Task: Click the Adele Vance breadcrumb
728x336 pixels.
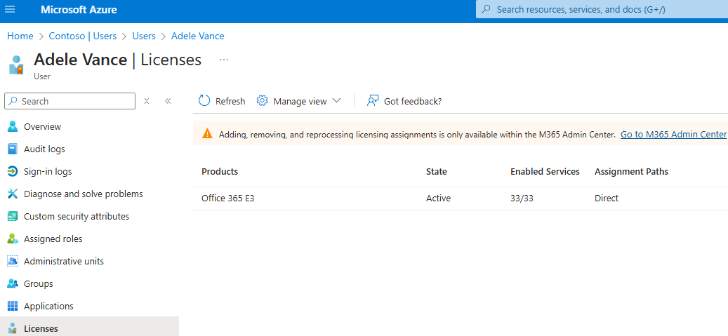Action: [198, 36]
